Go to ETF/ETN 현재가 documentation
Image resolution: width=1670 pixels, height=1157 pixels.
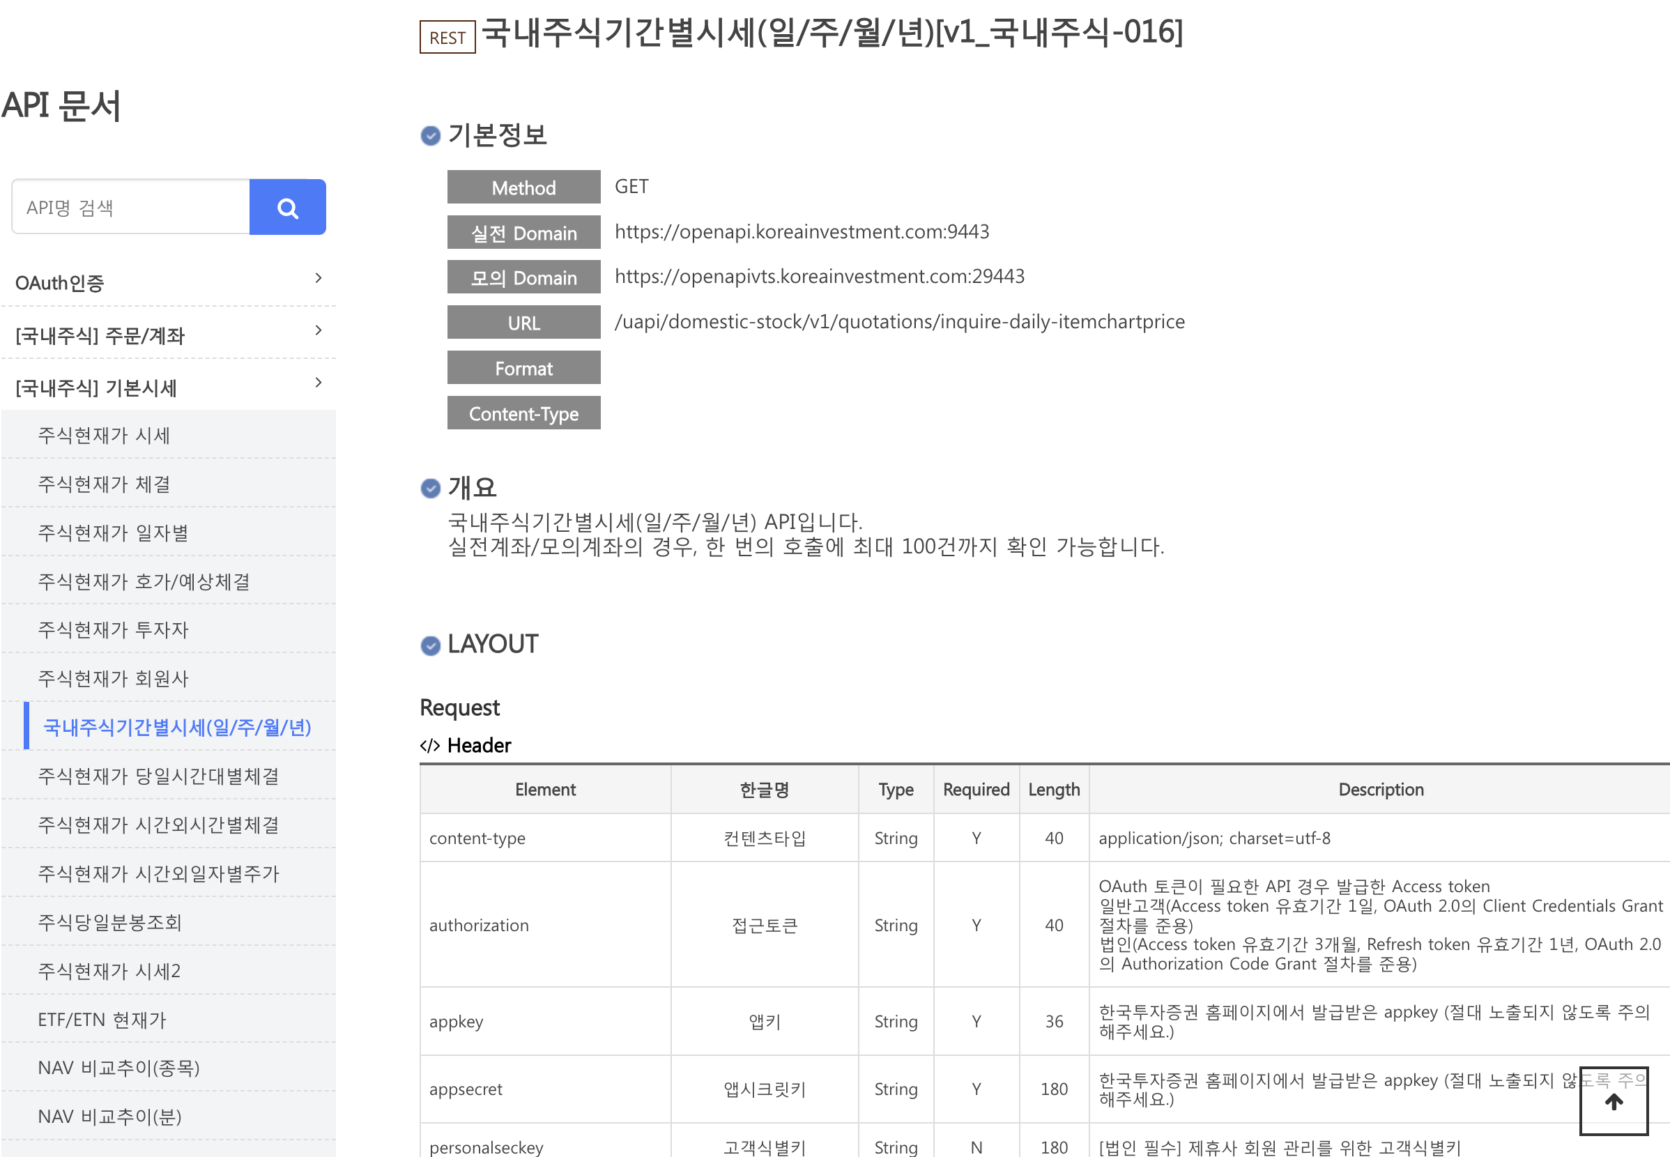coord(102,1019)
